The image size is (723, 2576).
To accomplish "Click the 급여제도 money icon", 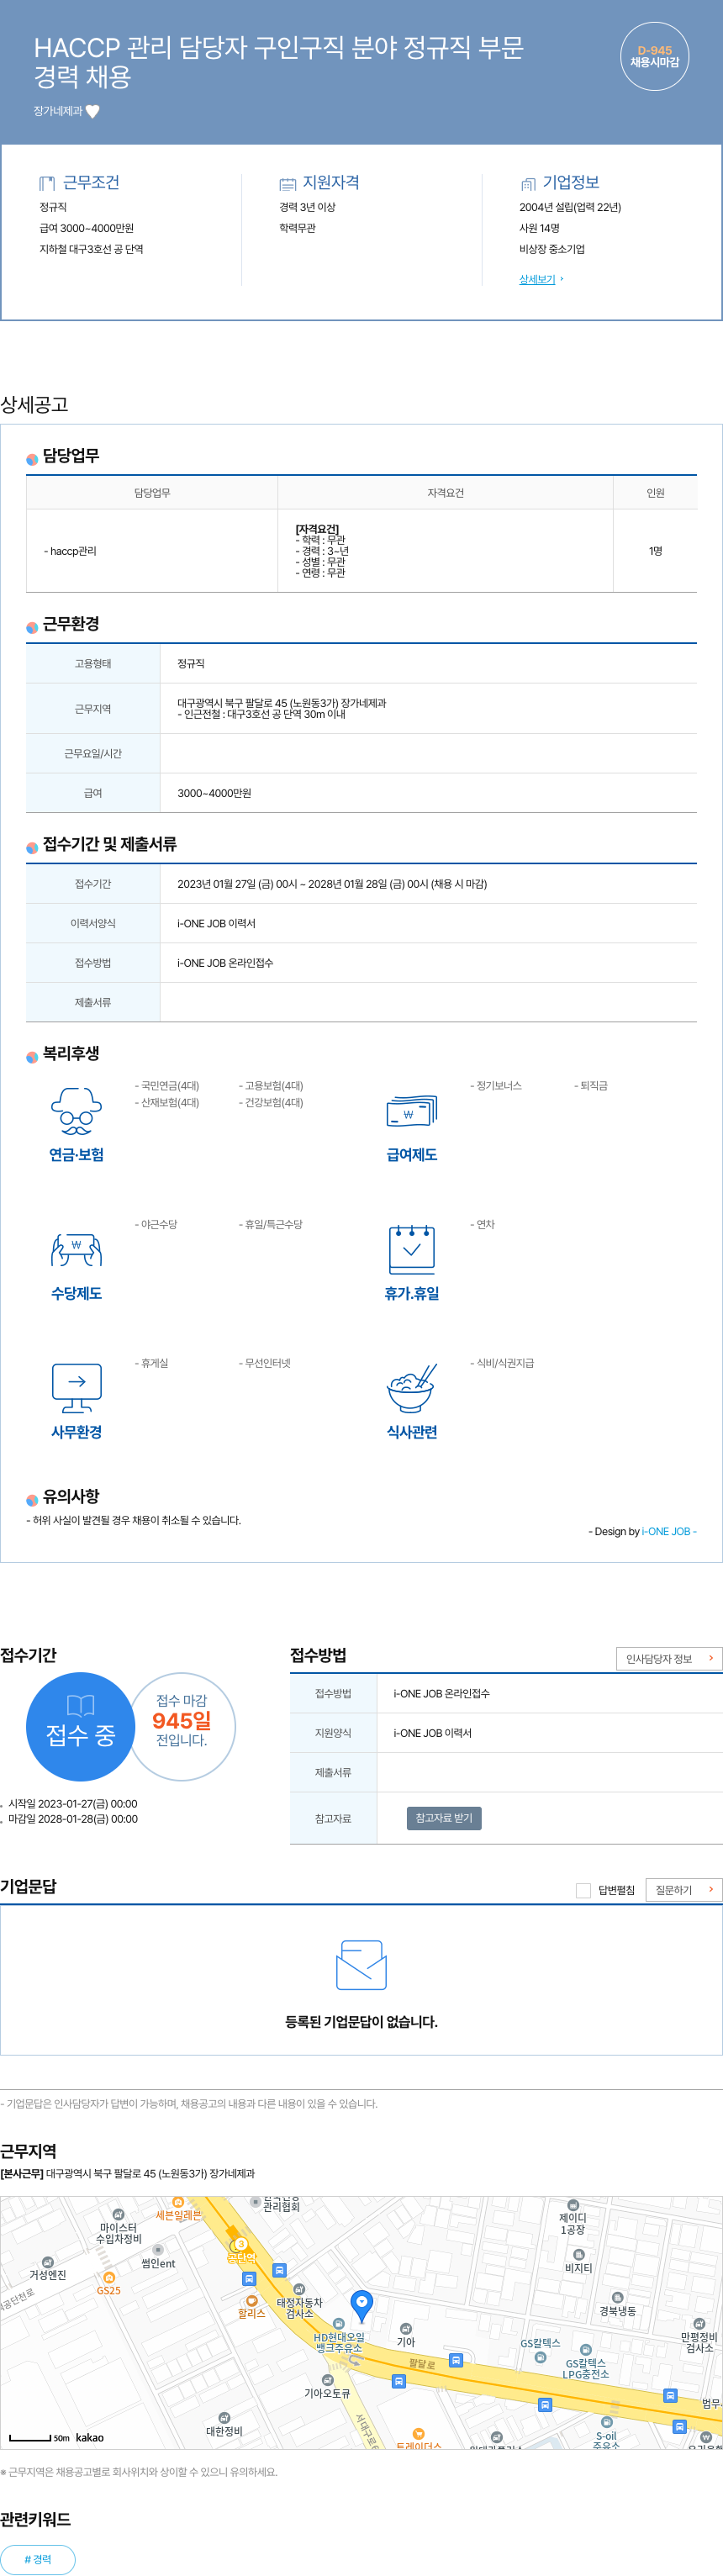I will tap(412, 1111).
